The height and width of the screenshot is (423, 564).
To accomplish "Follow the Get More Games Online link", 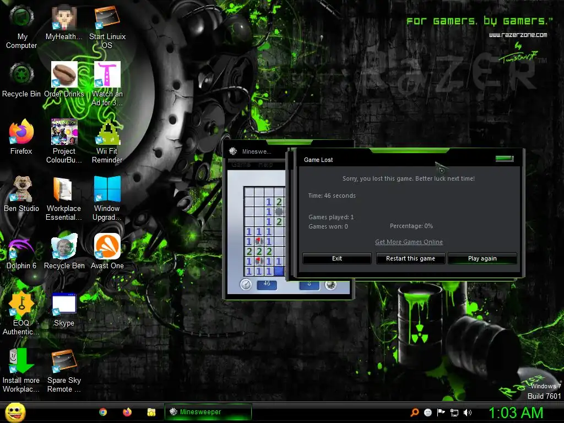I will pyautogui.click(x=409, y=242).
